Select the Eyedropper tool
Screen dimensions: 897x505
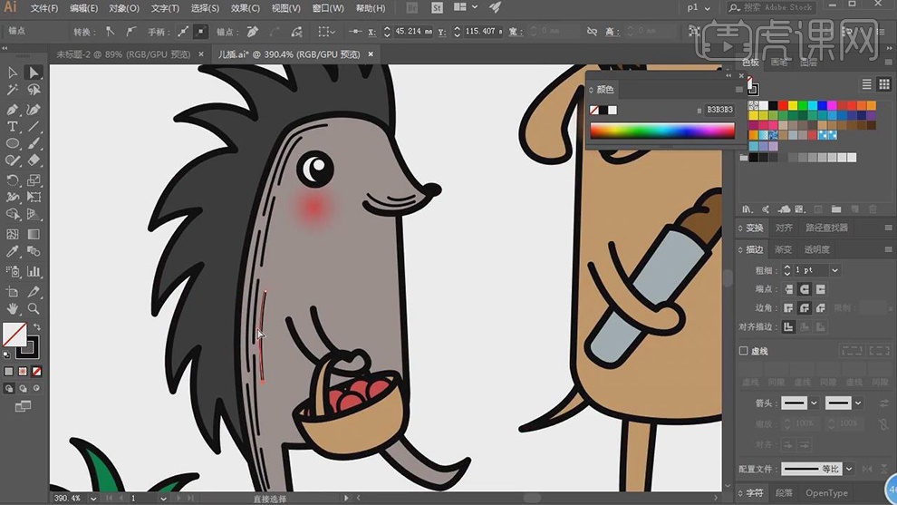13,253
